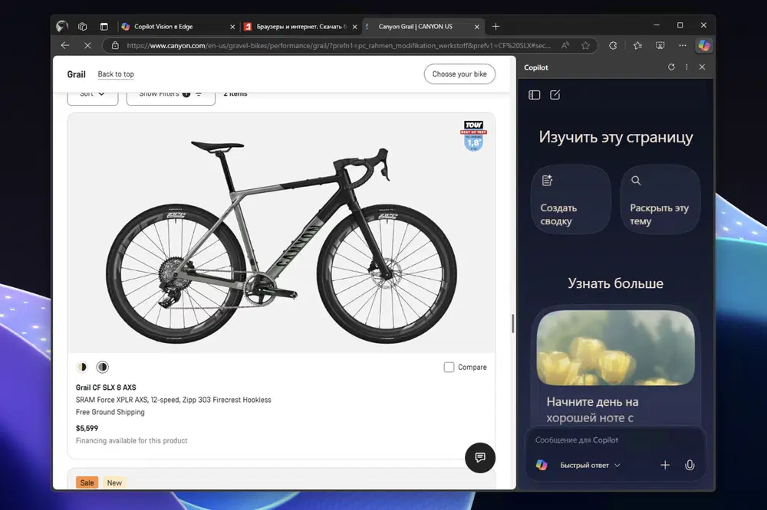Select the light color swatch
This screenshot has width=767, height=510.
(82, 367)
